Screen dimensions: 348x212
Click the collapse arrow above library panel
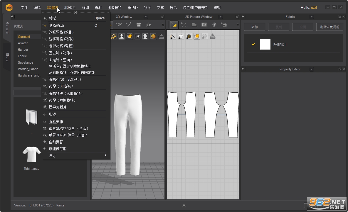(12, 16)
